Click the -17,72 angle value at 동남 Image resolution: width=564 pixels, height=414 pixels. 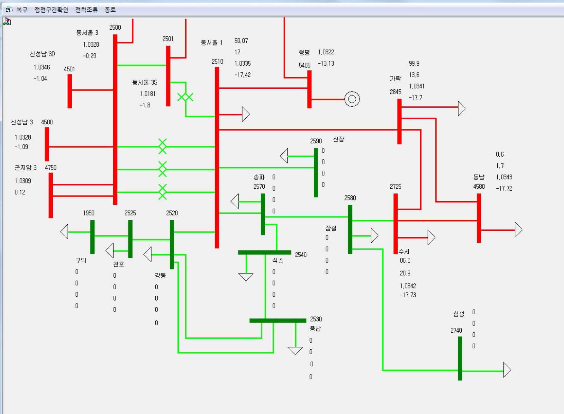(x=504, y=188)
